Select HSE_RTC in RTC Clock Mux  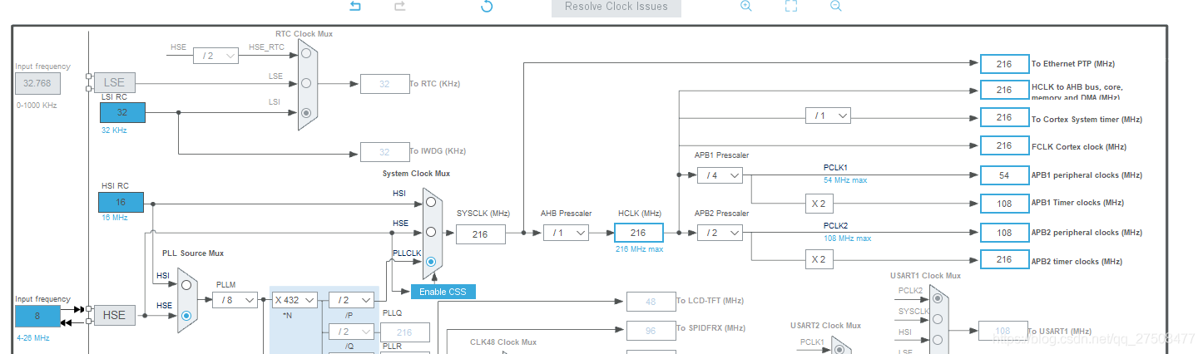[x=306, y=52]
